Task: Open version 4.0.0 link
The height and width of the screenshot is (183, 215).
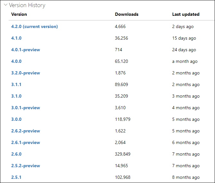Action: (16, 61)
